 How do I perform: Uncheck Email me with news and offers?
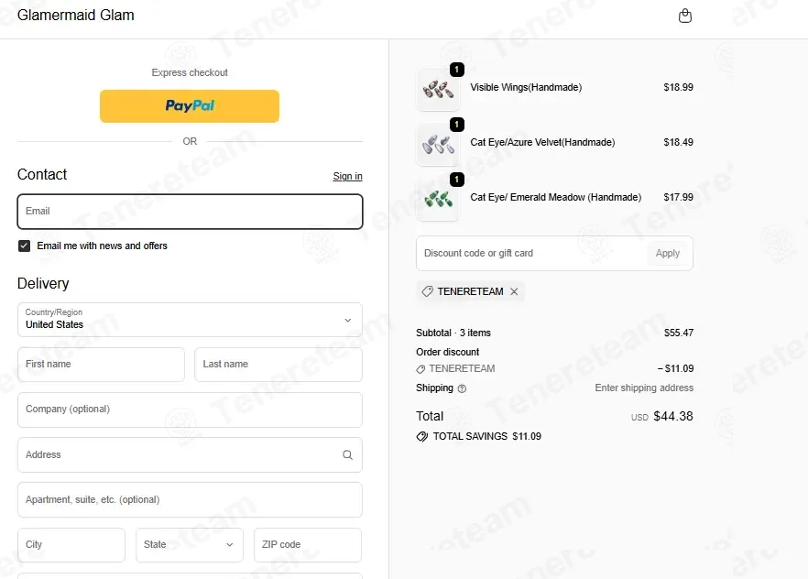[x=24, y=246]
